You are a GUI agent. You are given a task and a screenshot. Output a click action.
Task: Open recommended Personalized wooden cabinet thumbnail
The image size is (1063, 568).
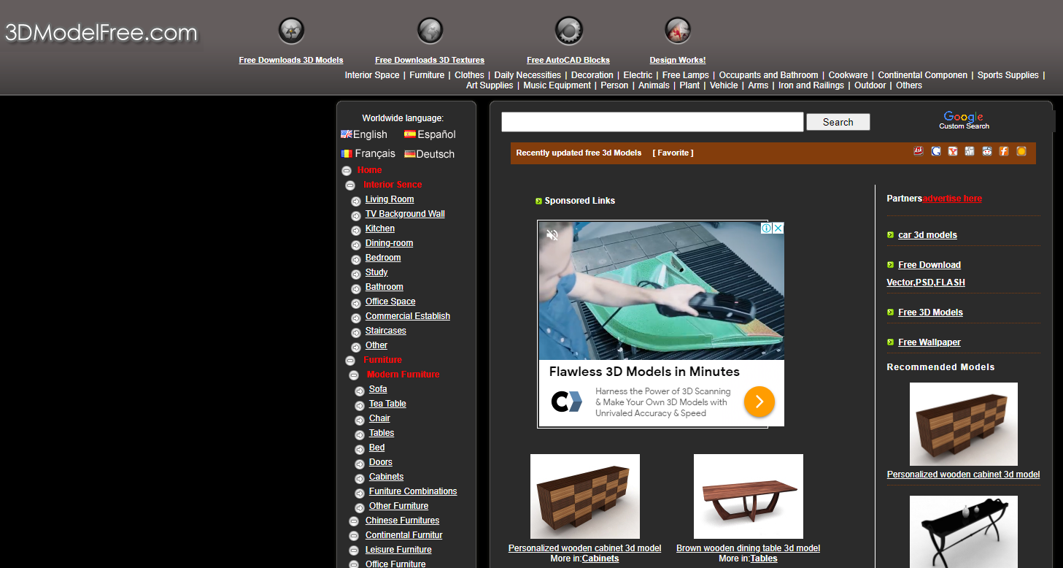(x=964, y=424)
